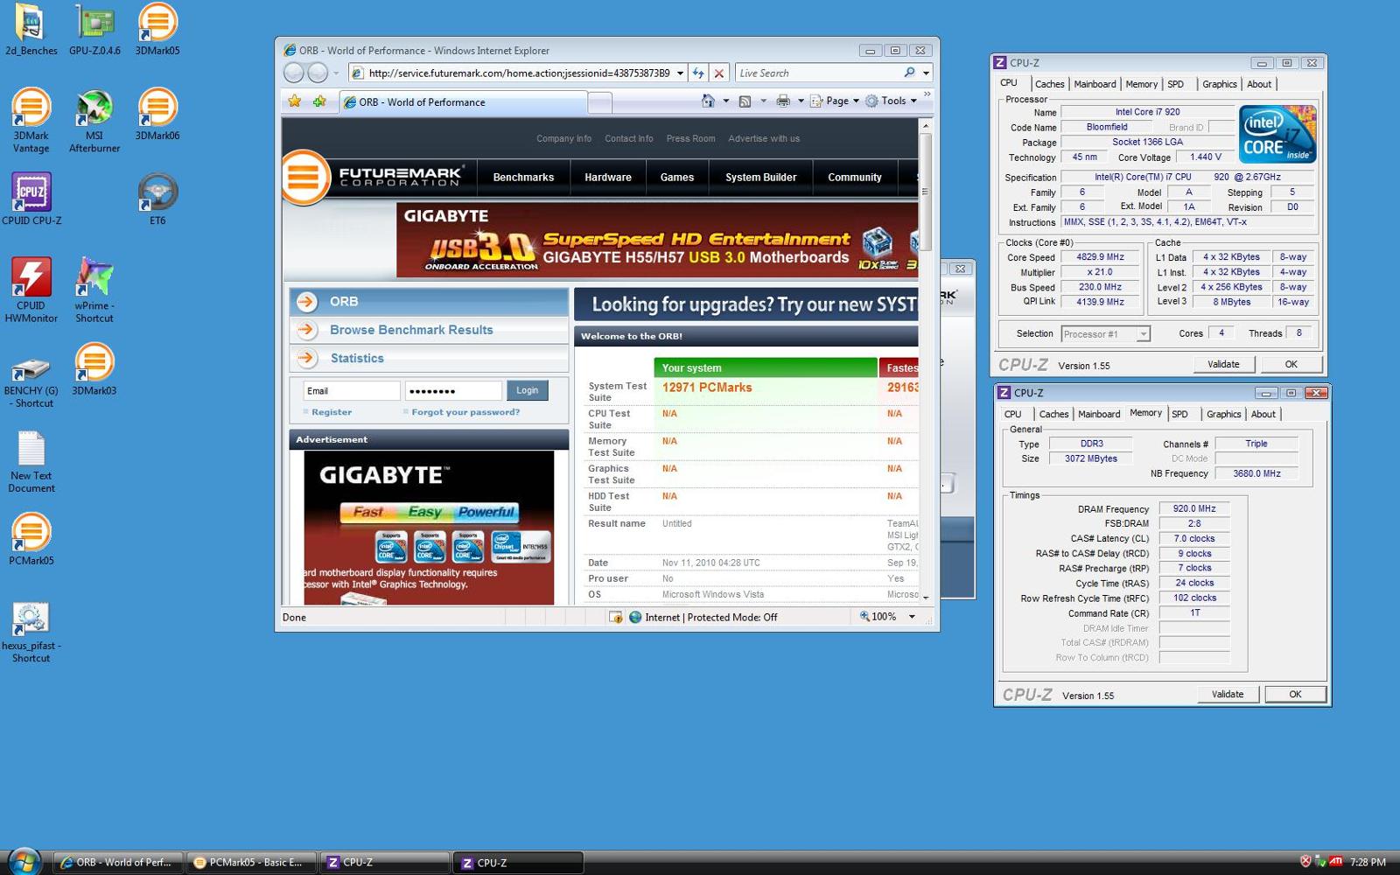Open the IE zoom level dropdown

click(x=912, y=617)
